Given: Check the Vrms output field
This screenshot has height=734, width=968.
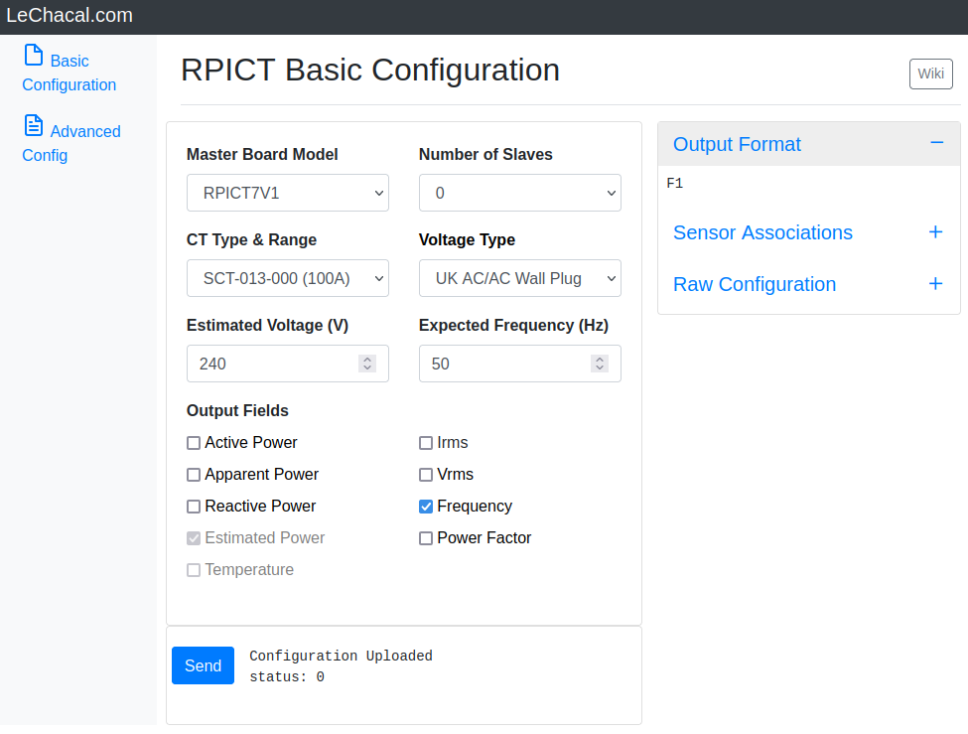Looking at the screenshot, I should [x=425, y=475].
